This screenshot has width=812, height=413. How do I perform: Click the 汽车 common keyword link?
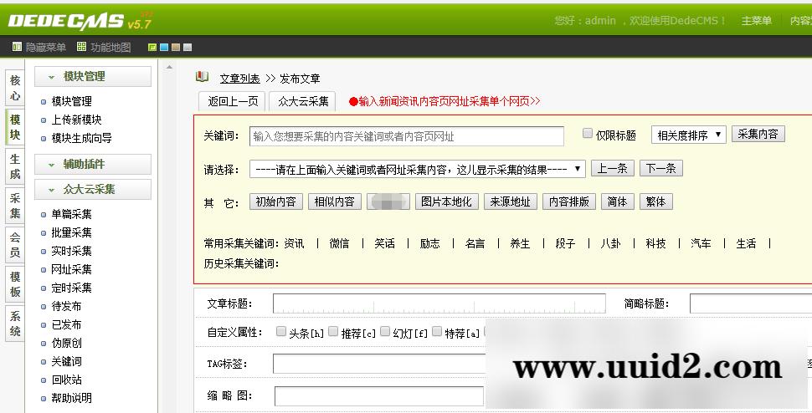[x=701, y=243]
